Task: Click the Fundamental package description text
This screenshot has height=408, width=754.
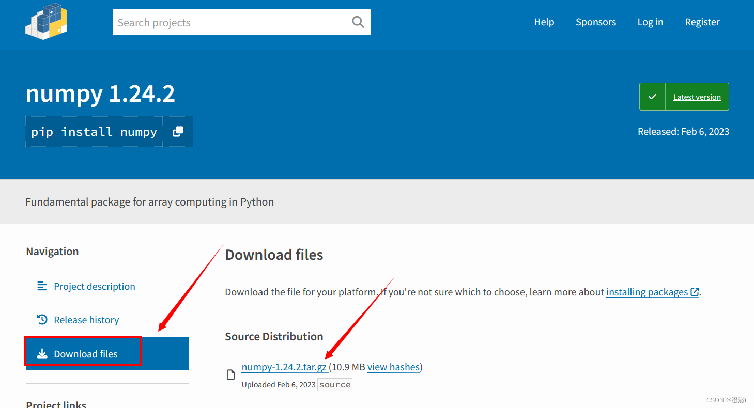Action: click(x=150, y=202)
